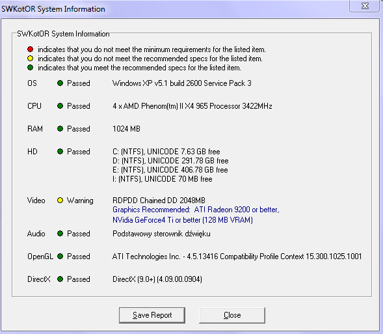This screenshot has width=383, height=334.
Task: Click the 'HD' row label
Action: [x=33, y=152]
